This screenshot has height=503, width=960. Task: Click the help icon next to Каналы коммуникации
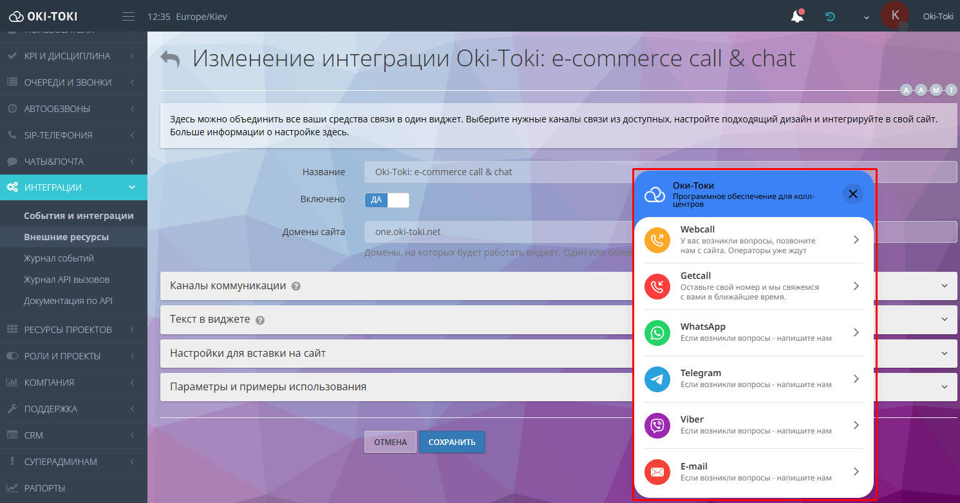[296, 285]
